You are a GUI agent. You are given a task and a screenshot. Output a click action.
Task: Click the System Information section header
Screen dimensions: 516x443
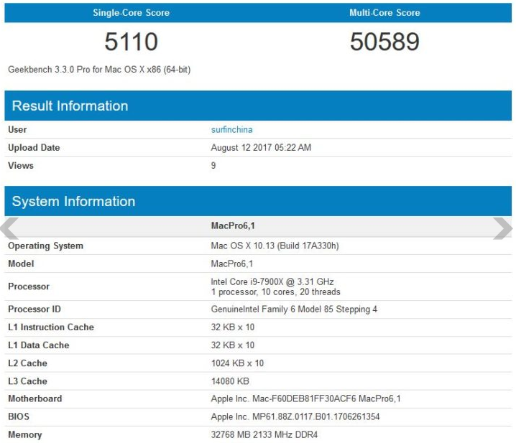click(258, 201)
